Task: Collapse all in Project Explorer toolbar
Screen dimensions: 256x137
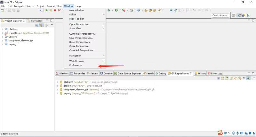Action: tap(36, 25)
